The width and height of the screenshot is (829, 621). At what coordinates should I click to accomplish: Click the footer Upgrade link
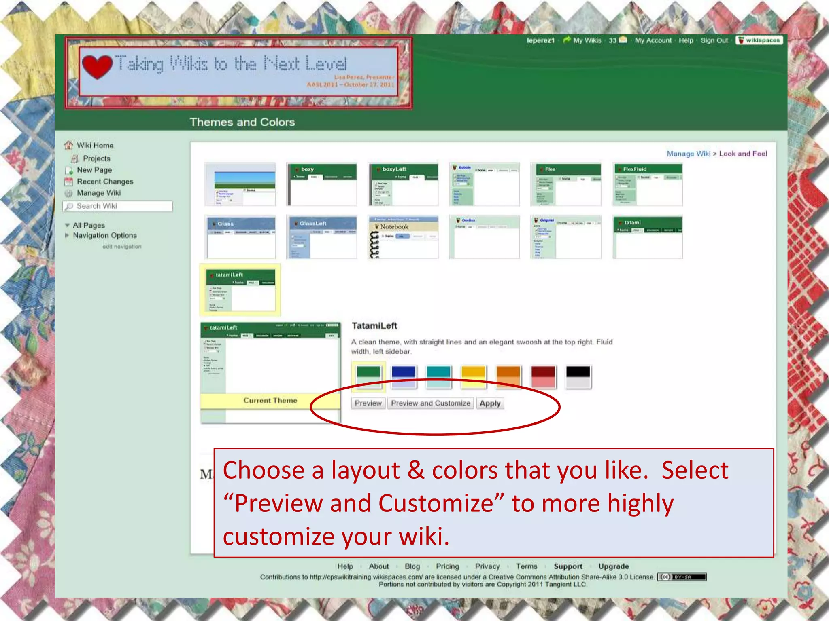tap(614, 566)
